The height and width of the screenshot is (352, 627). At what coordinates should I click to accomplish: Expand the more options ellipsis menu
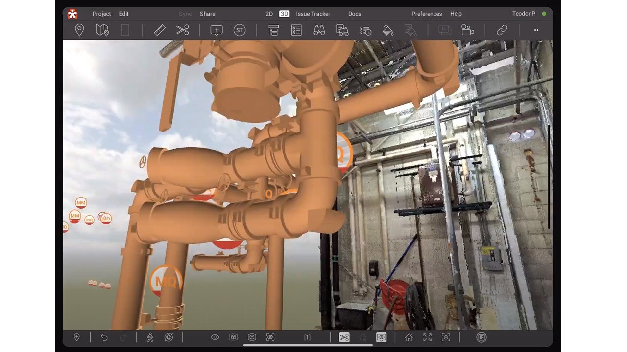(x=536, y=30)
